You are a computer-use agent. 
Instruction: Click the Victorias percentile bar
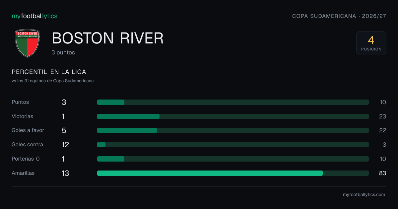(233, 116)
